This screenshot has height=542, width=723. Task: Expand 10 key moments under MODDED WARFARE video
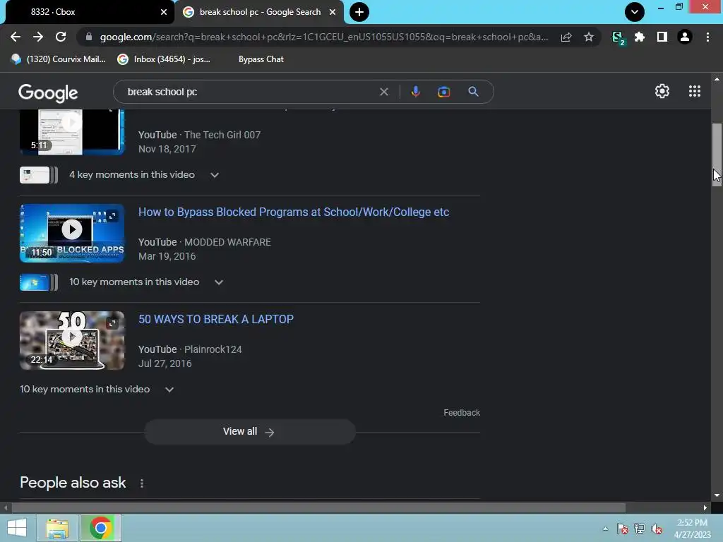(146, 282)
